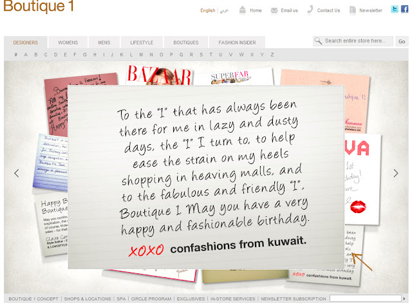
Task: Open Spa footer link
Action: 121,298
